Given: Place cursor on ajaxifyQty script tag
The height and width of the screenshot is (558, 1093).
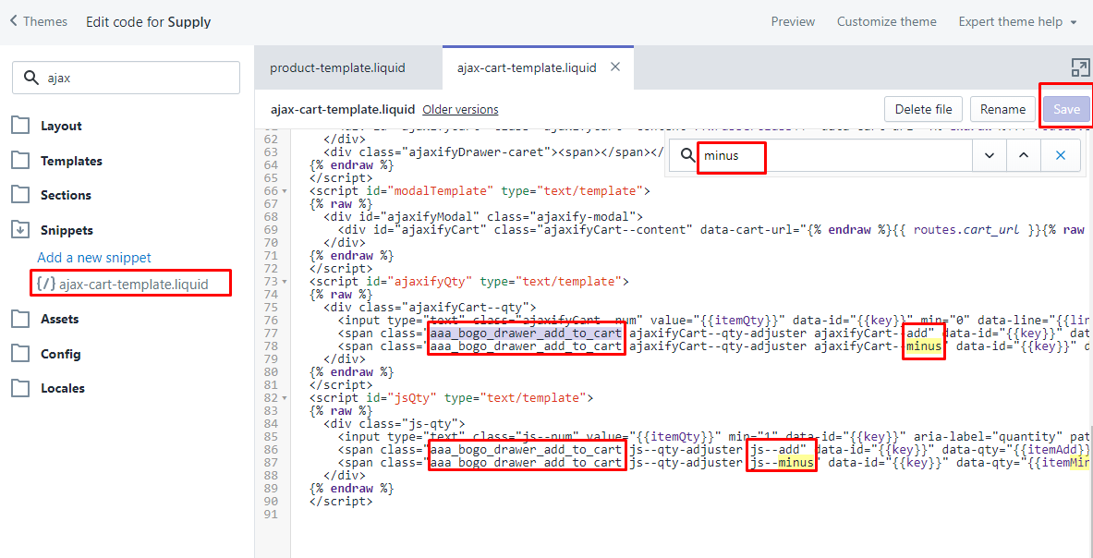Looking at the screenshot, I should (470, 282).
